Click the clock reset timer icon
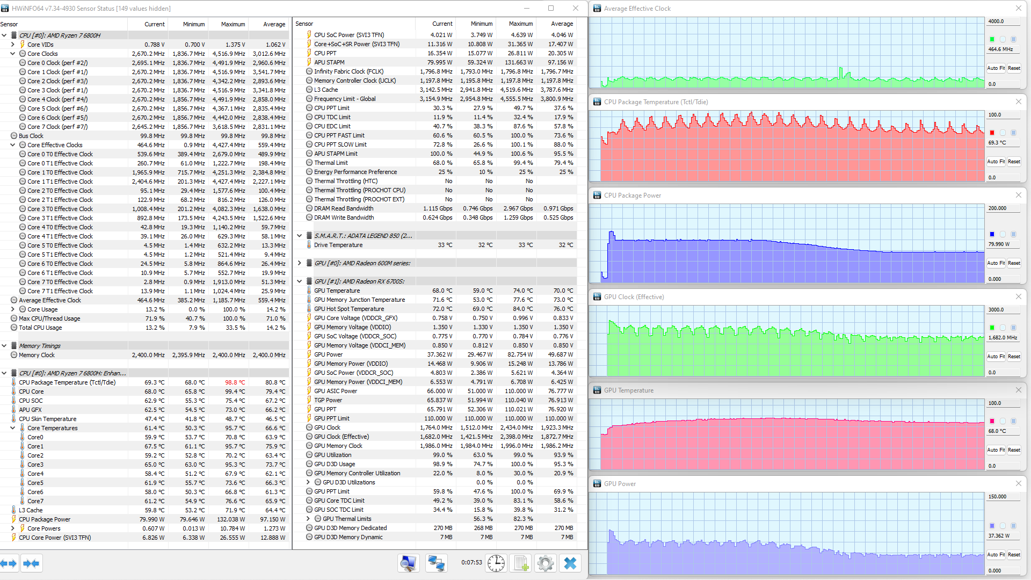Viewport: 1031px width, 580px height. pyautogui.click(x=496, y=563)
